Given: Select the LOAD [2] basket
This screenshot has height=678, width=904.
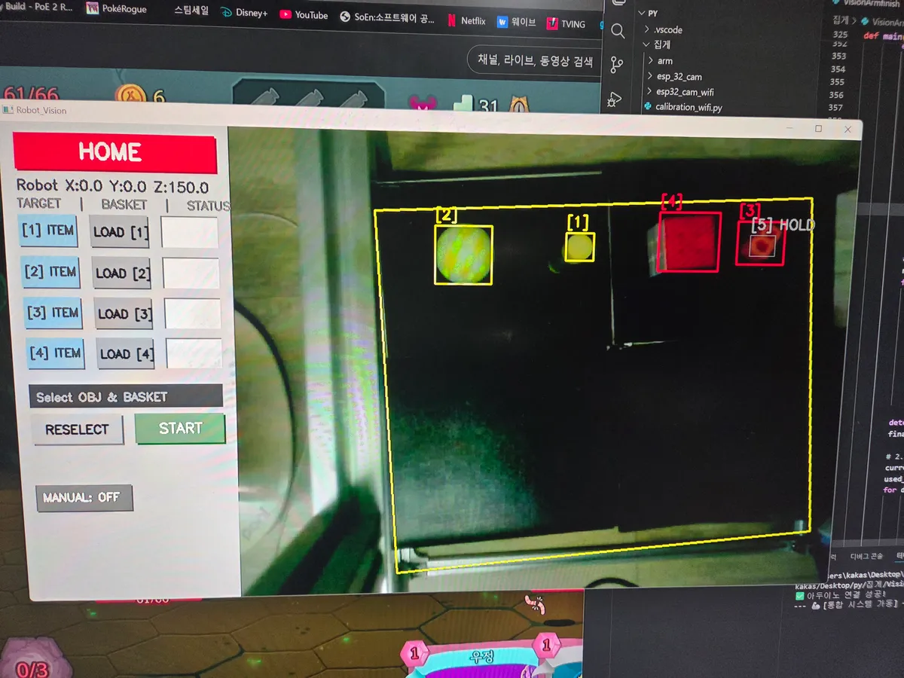Looking at the screenshot, I should (122, 273).
